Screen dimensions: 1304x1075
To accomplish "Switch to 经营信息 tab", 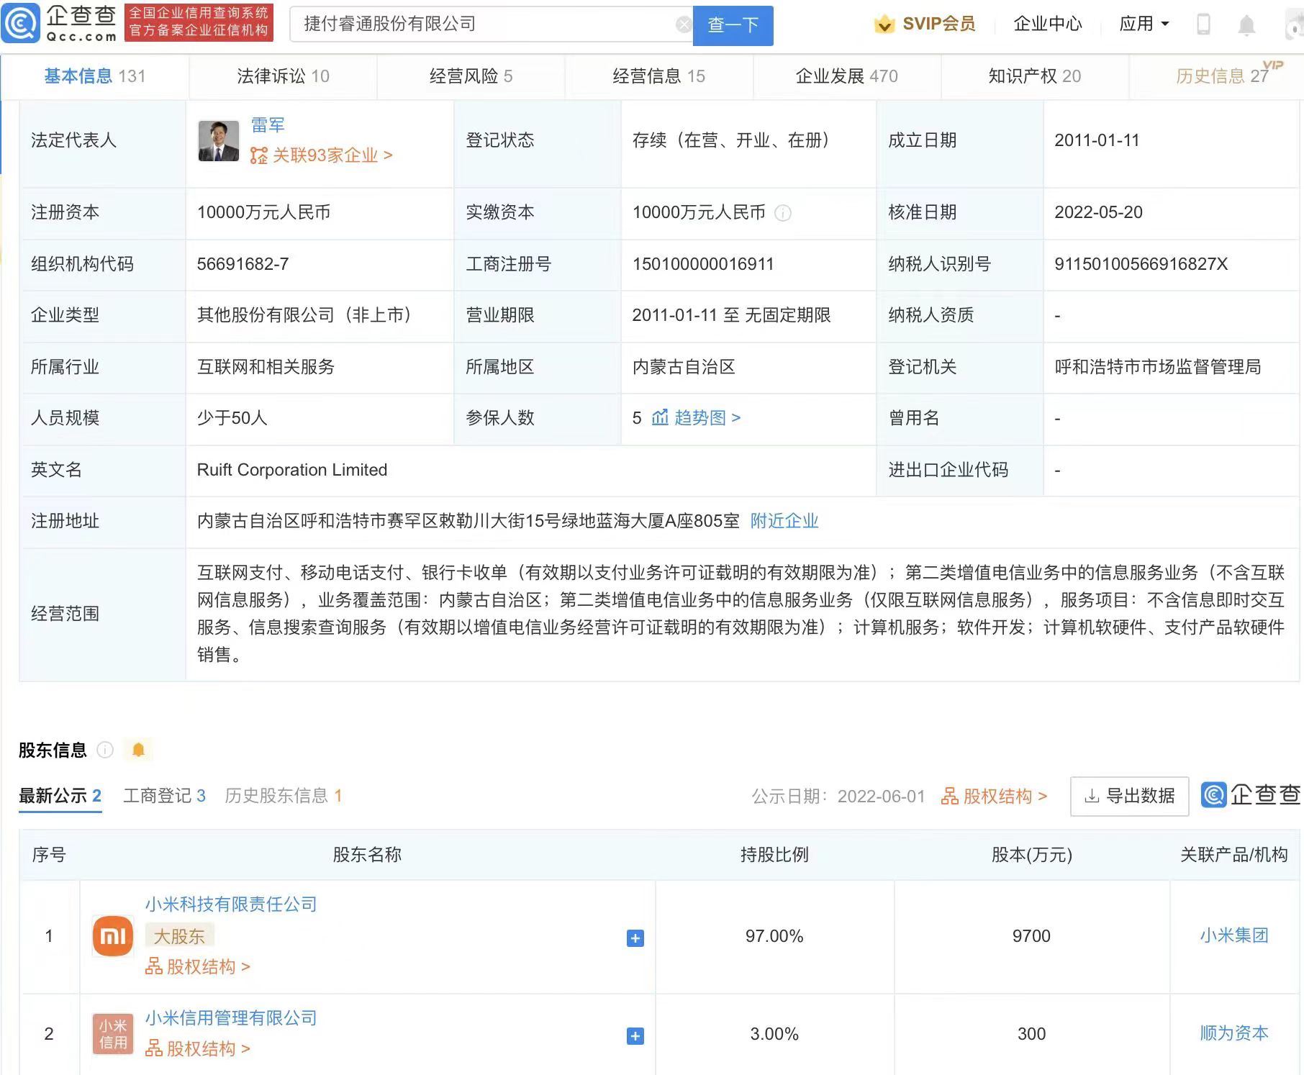I will (x=658, y=76).
